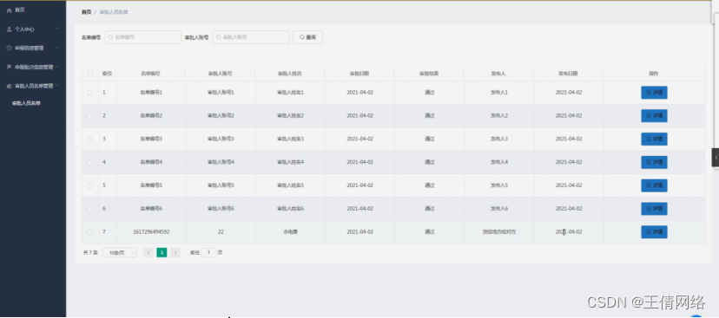The height and width of the screenshot is (318, 719).
Task: Tick the checkbox for row 名单编号2
Action: (90, 116)
